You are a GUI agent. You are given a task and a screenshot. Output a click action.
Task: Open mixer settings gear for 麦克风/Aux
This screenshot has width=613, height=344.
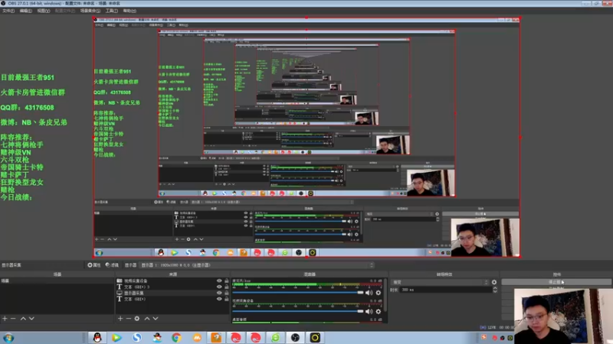(x=378, y=293)
